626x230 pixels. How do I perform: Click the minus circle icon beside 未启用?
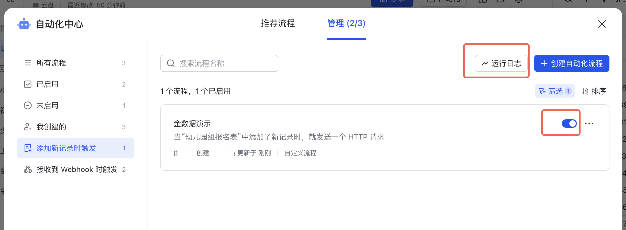[x=28, y=106]
